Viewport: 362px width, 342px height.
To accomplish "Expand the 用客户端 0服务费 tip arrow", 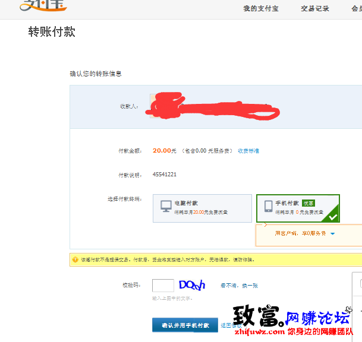I will pyautogui.click(x=332, y=234).
